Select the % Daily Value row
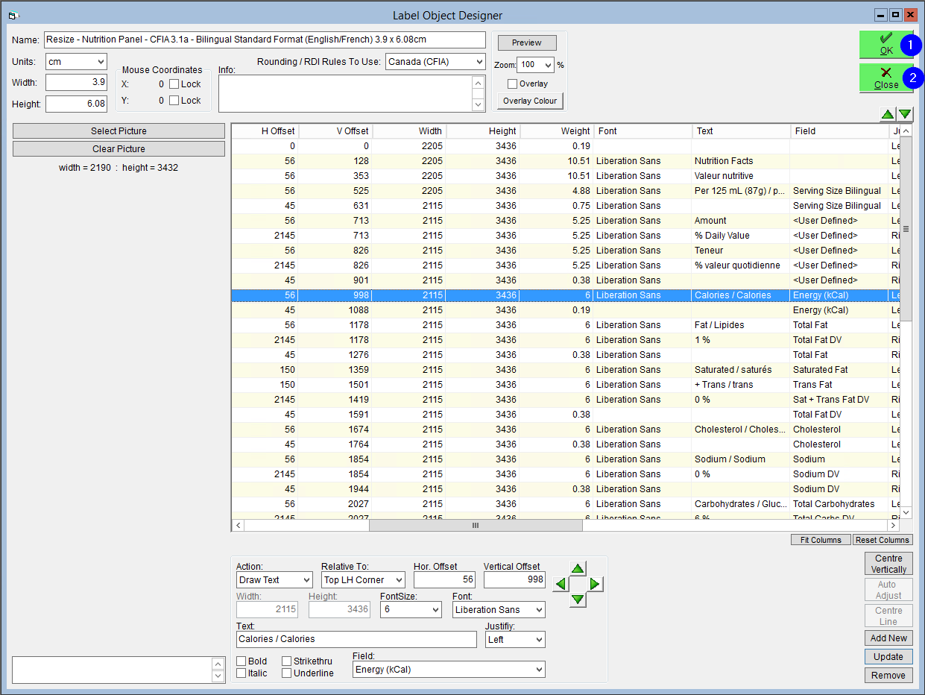The height and width of the screenshot is (695, 925). pos(566,236)
